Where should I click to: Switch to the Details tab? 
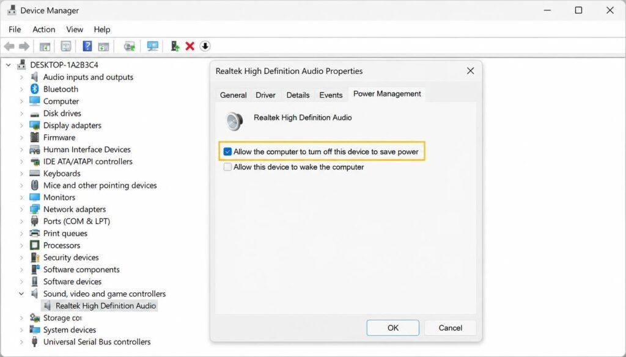(x=298, y=95)
